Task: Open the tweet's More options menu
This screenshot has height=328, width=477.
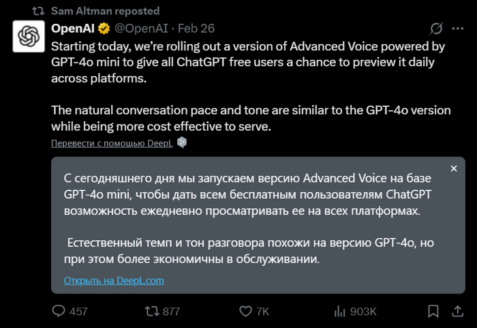Action: pyautogui.click(x=459, y=29)
